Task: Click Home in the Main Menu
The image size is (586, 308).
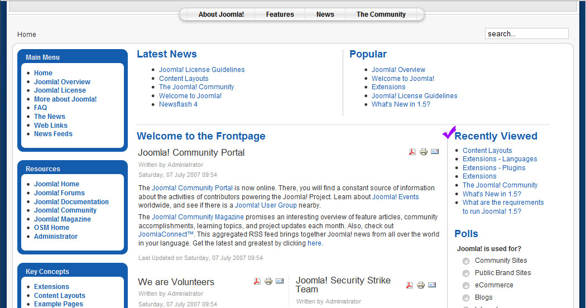Action: pyautogui.click(x=43, y=73)
